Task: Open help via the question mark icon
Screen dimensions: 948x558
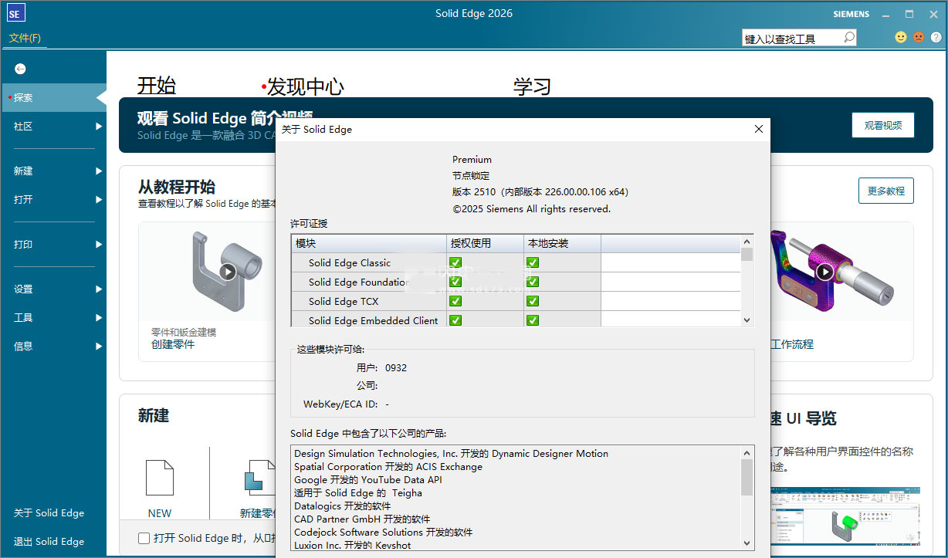Action: tap(936, 36)
